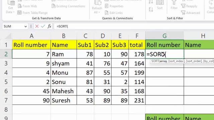The height and width of the screenshot is (120, 214).
Task: Click cell containing 'Mahesh'
Action: (x=64, y=91)
